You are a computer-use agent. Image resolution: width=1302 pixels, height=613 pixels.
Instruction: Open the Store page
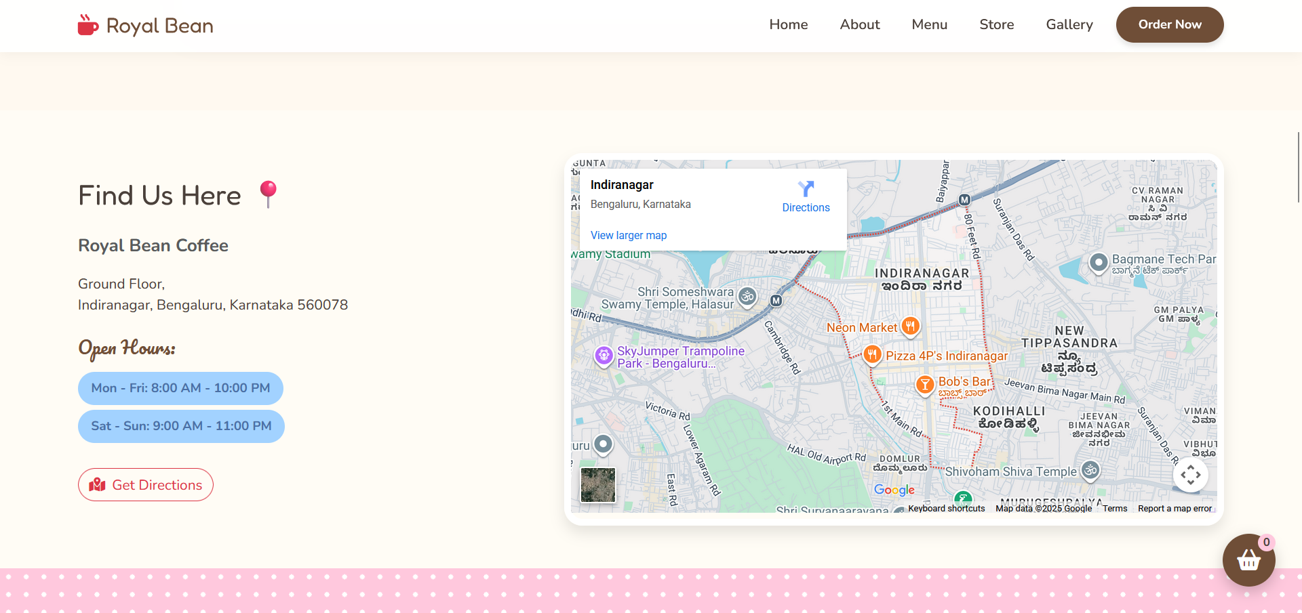pyautogui.click(x=997, y=24)
